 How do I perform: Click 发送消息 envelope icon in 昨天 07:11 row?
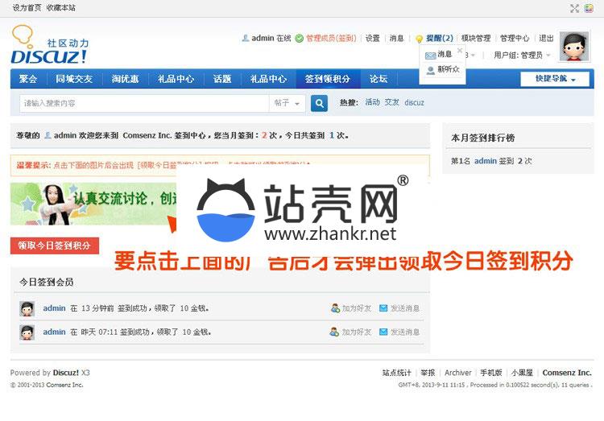[383, 332]
